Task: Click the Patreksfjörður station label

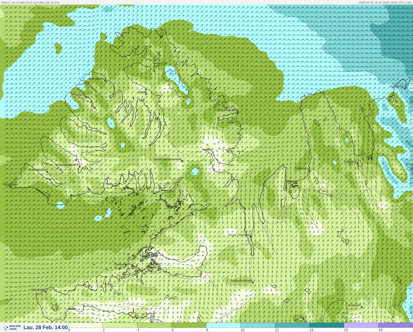Action: [37, 170]
